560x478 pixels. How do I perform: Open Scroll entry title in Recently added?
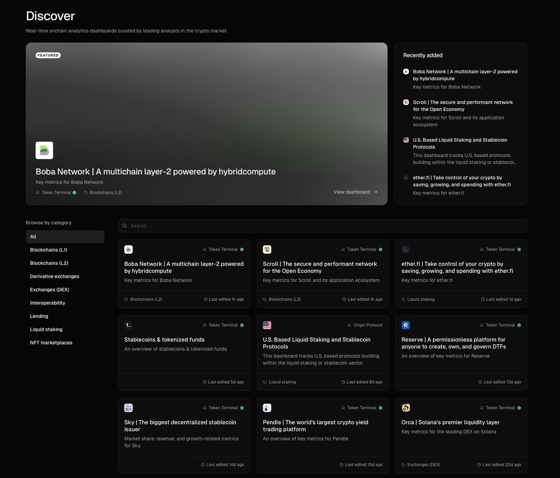(463, 106)
